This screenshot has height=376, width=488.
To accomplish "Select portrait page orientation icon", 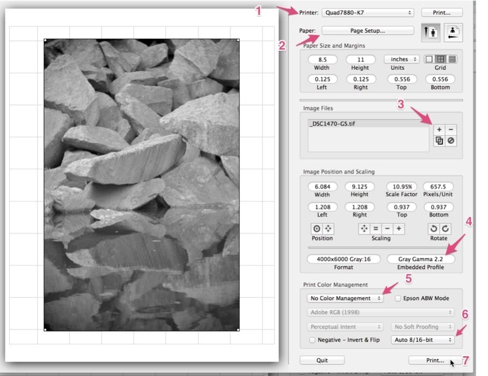I will click(431, 32).
